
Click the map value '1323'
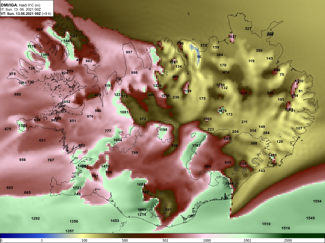pyautogui.click(x=23, y=125)
